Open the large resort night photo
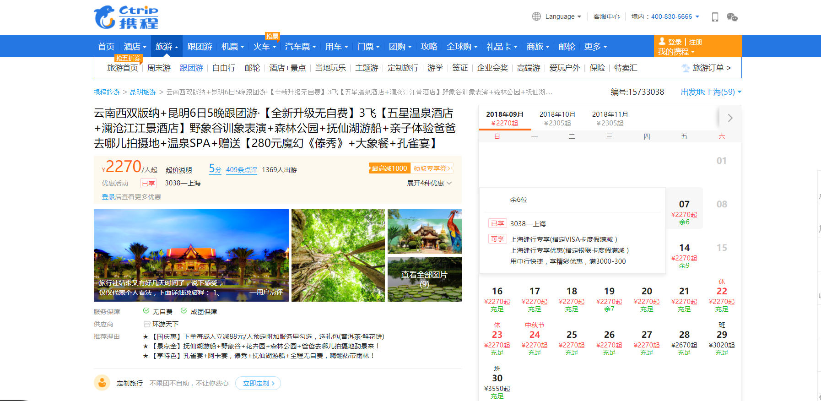The height and width of the screenshot is (401, 821). click(x=191, y=255)
